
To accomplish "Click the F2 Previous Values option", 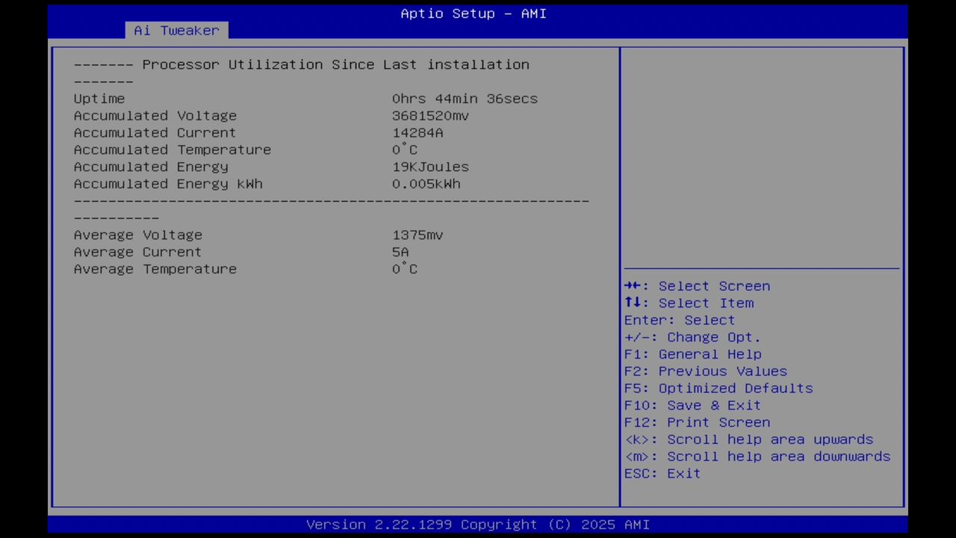I will 705,371.
